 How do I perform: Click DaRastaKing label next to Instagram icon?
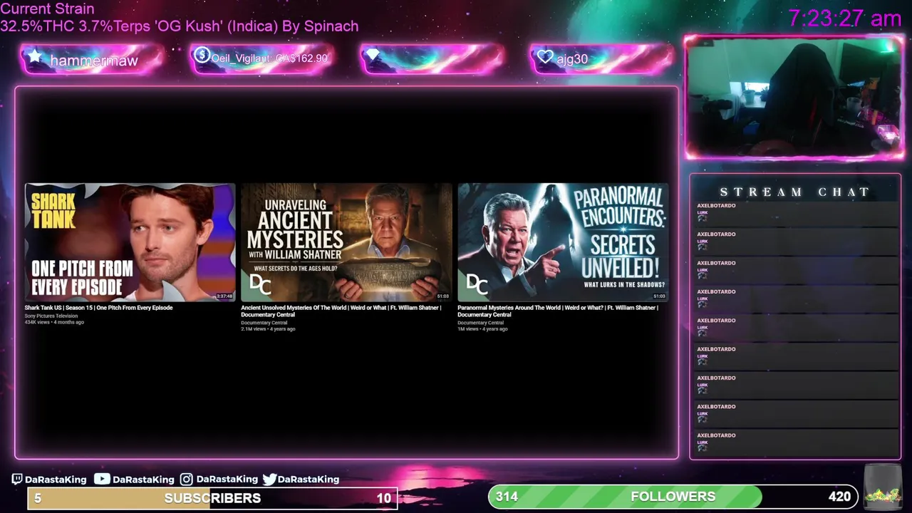[x=227, y=480]
